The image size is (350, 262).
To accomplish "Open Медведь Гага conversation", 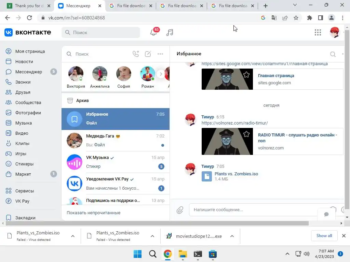I will tap(116, 141).
